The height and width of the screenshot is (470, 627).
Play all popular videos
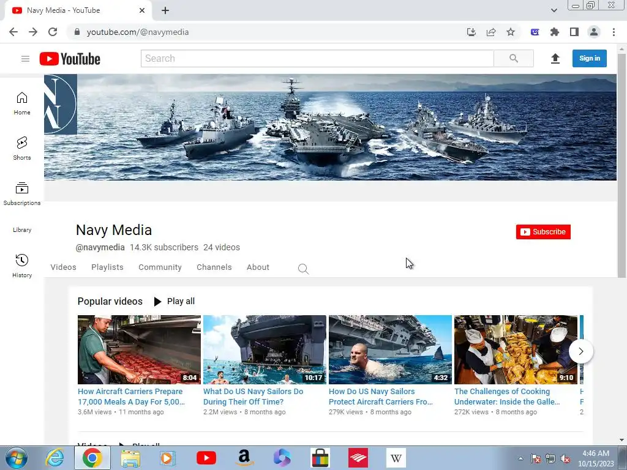coord(175,301)
